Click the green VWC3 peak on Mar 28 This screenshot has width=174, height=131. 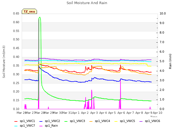pyautogui.click(x=40, y=17)
